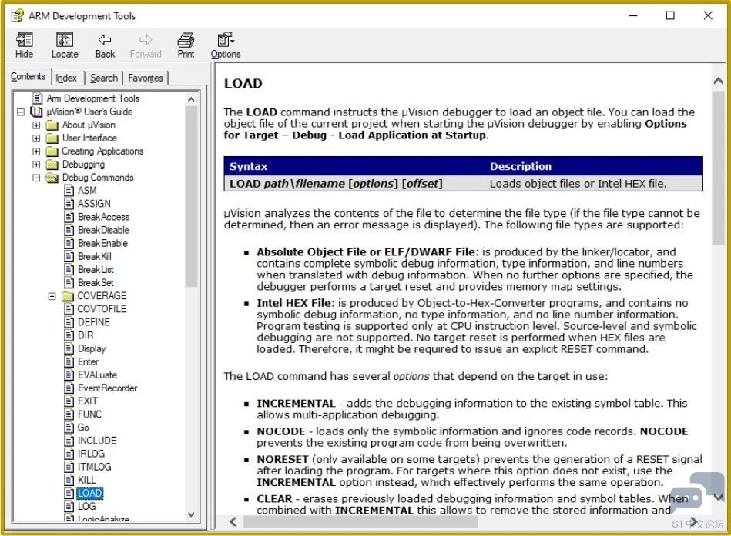Screen dimensions: 731x536
Task: Expand the About µVision node
Action: coord(36,125)
